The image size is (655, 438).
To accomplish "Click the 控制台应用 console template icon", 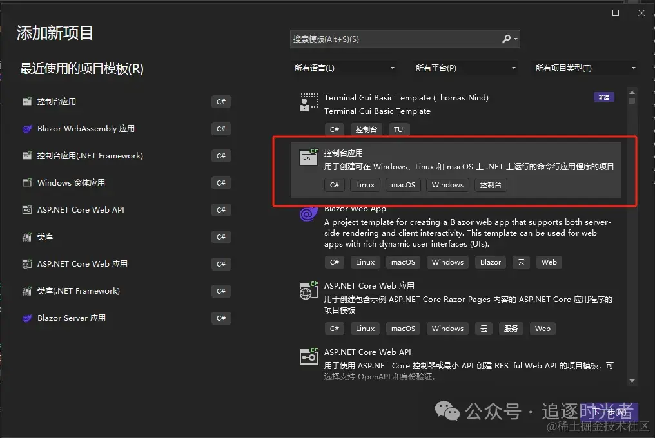I will 308,157.
